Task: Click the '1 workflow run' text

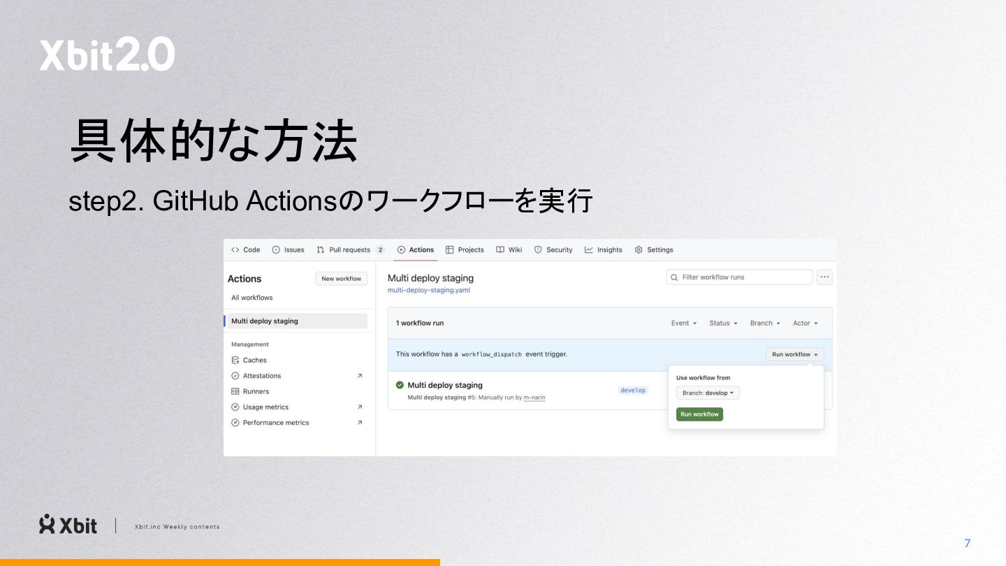Action: [x=420, y=323]
